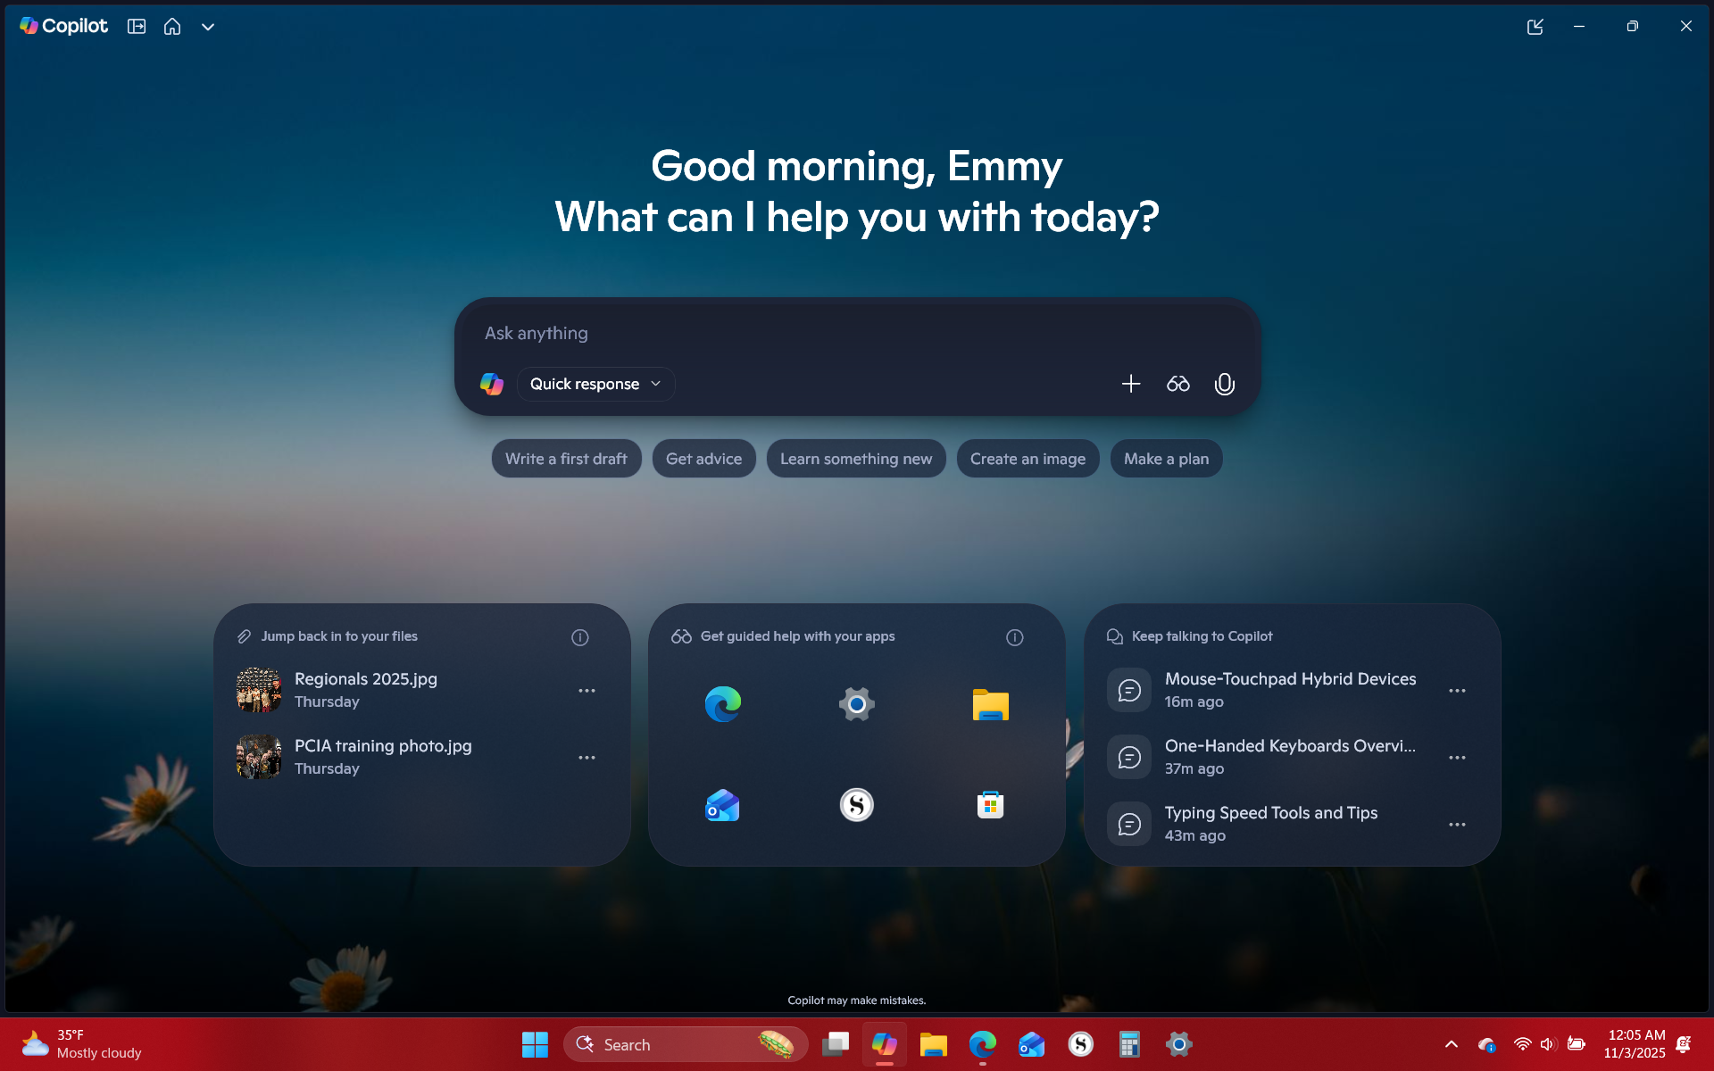Screen dimensions: 1714x1071
Task: Launch Copilot pinned on the taskbar
Action: tap(885, 1043)
